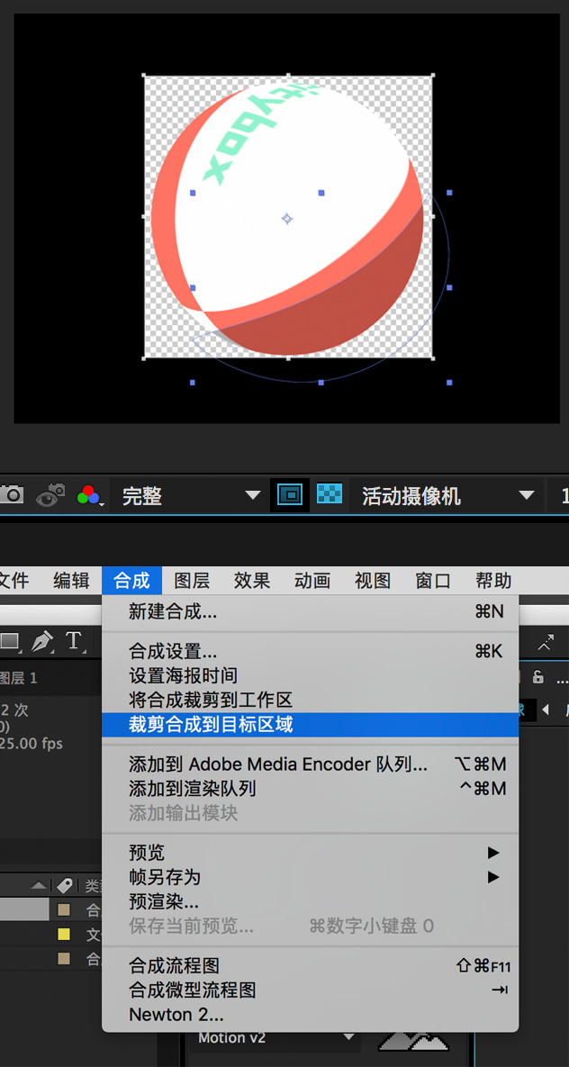The height and width of the screenshot is (1067, 569).
Task: Open the 动画 menu
Action: (312, 581)
